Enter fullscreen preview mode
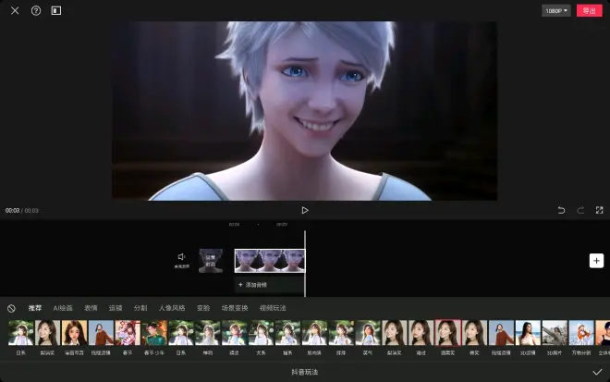 pos(599,210)
